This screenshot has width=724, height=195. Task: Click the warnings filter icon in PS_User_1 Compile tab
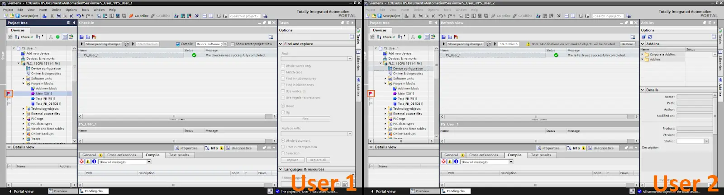point(88,162)
